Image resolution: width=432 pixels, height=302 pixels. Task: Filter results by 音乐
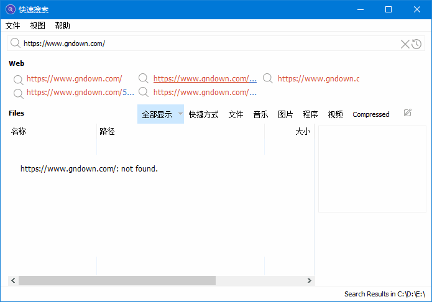coord(260,114)
